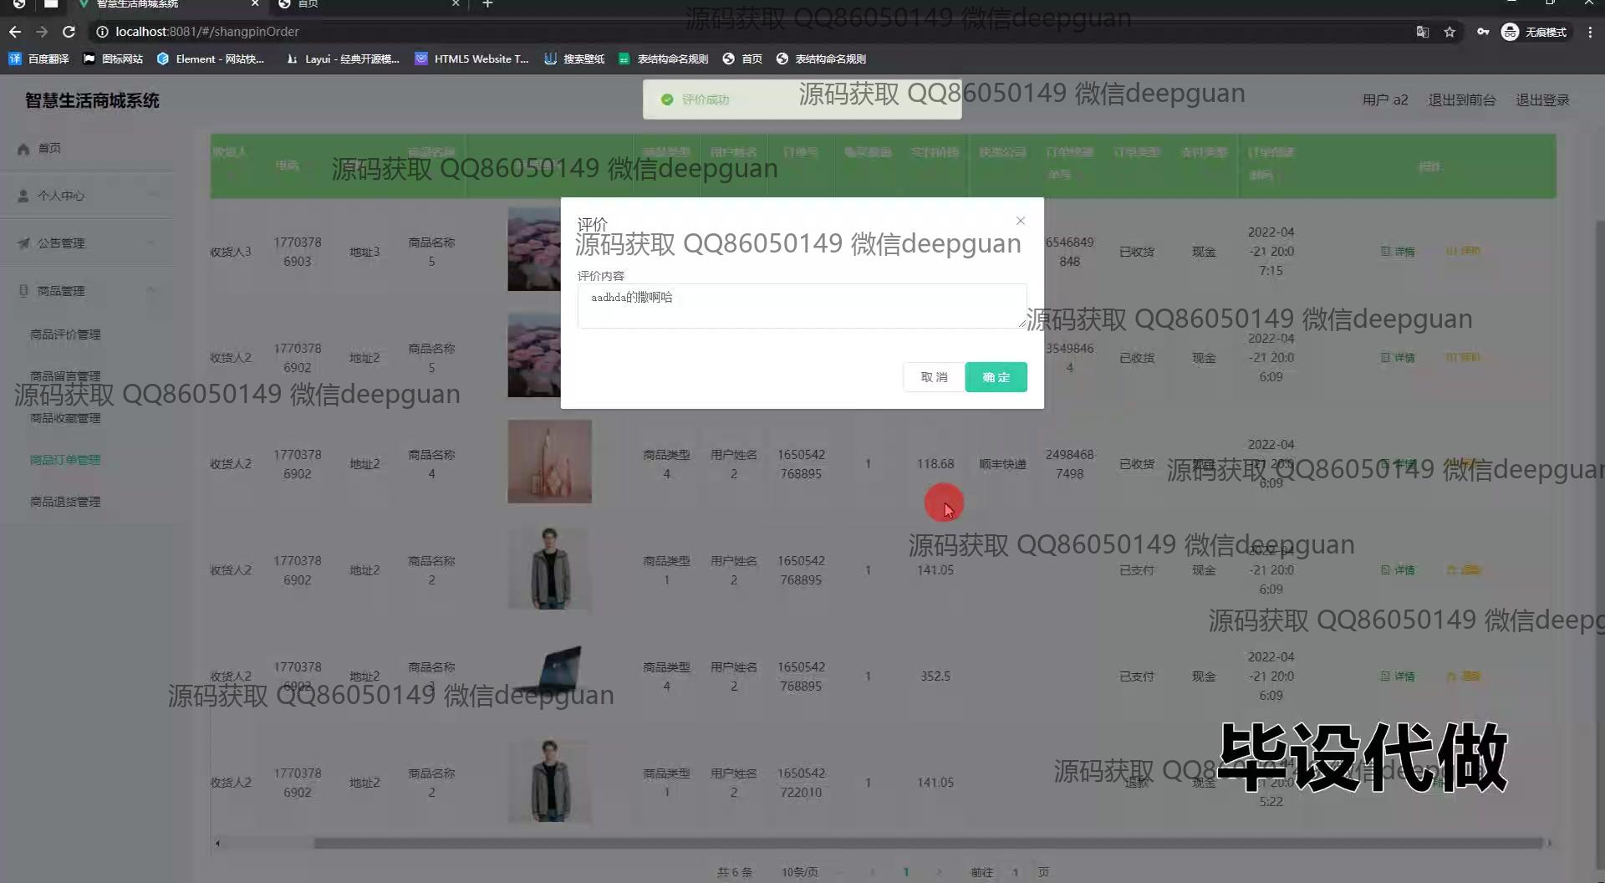This screenshot has width=1605, height=883.
Task: Click 退出登录 link in header
Action: coord(1542,100)
